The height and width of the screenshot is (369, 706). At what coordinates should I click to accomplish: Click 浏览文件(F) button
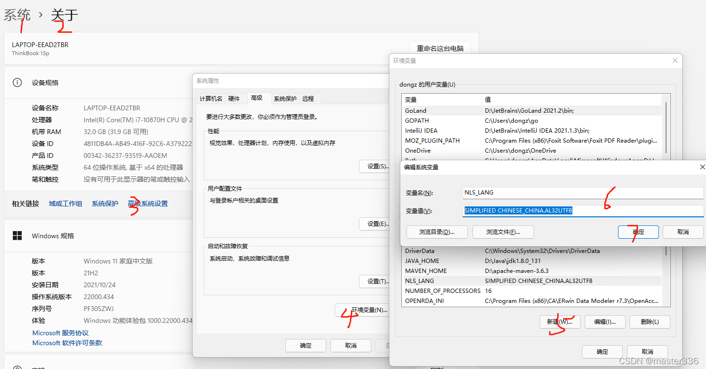click(503, 232)
